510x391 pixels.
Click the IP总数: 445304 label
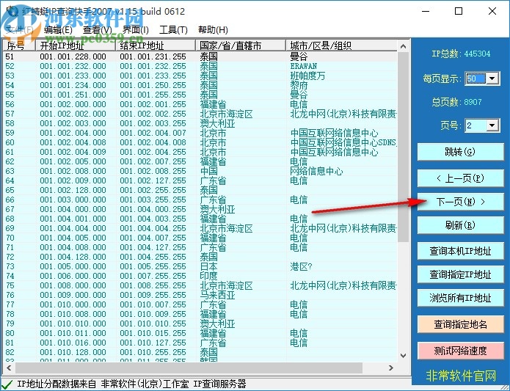(461, 54)
